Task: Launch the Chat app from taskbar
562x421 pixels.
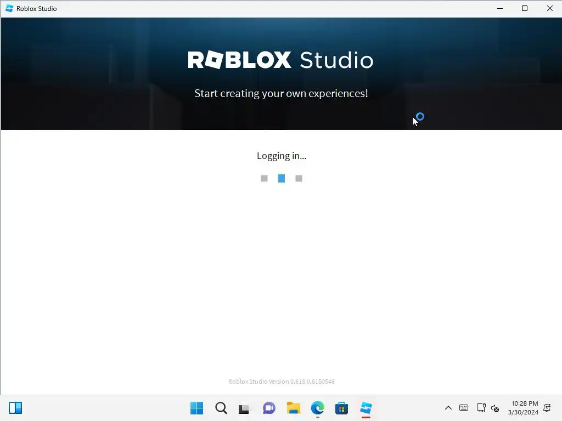Action: tap(269, 408)
